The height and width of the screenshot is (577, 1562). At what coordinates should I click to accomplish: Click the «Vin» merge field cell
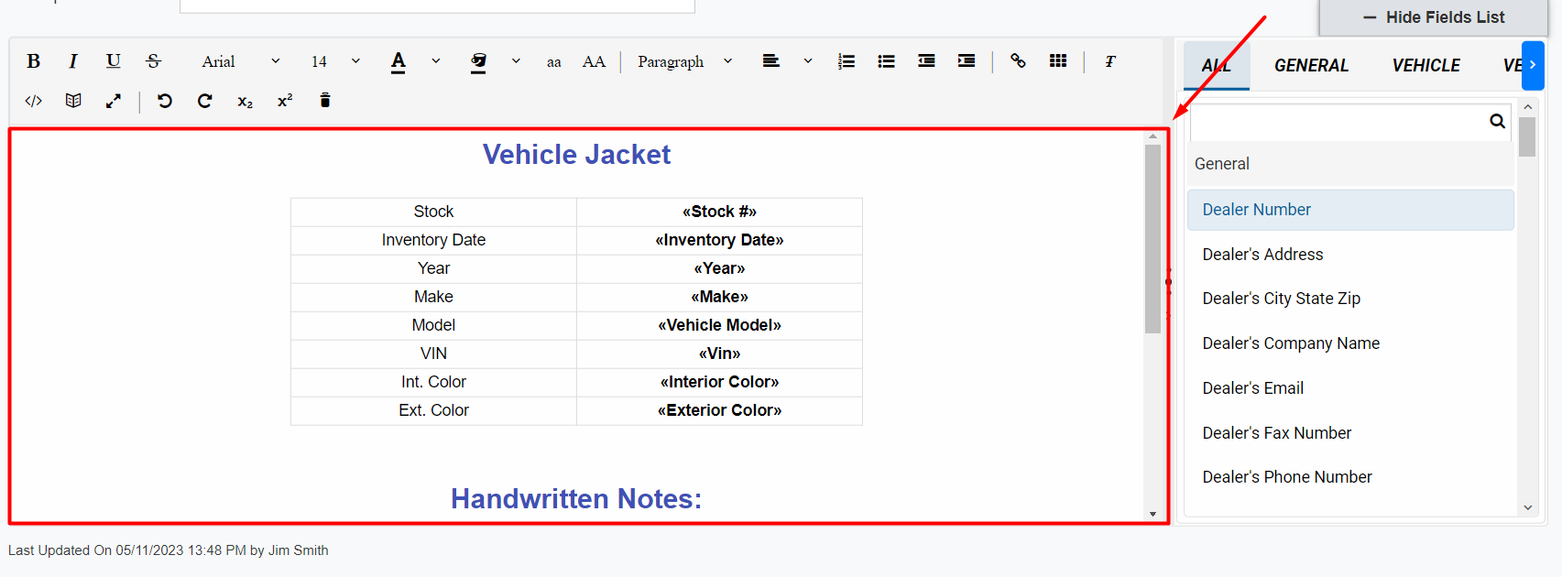click(x=719, y=354)
